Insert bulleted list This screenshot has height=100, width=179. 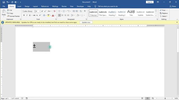(59, 11)
